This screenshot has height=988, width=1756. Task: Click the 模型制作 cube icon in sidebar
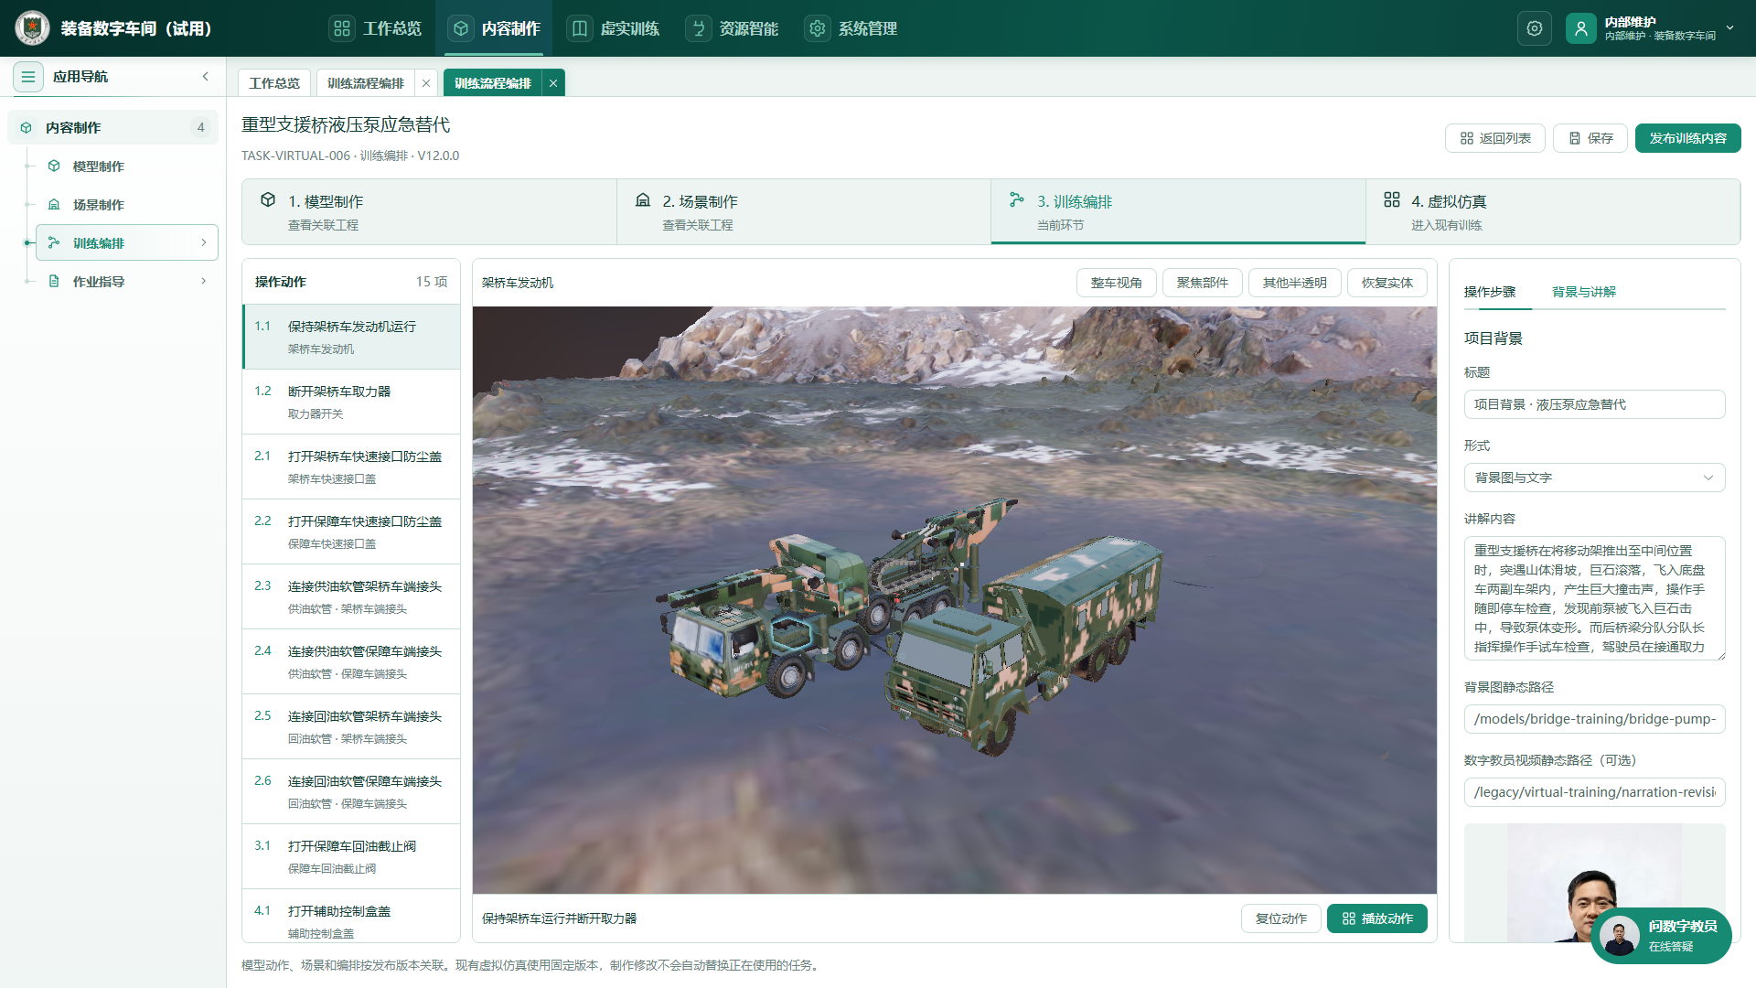[x=54, y=166]
